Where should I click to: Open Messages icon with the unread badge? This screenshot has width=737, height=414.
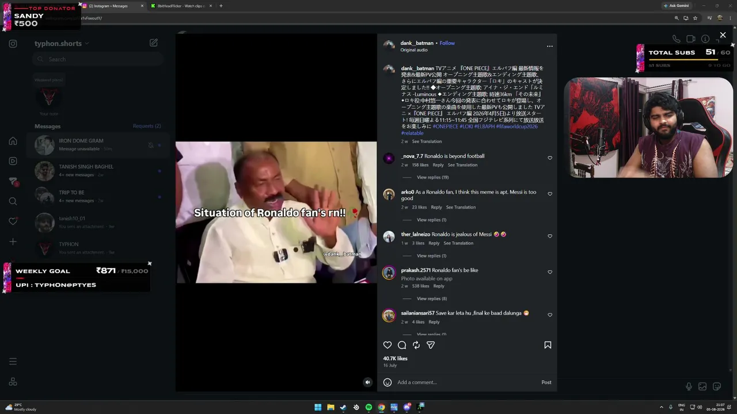coord(13,181)
